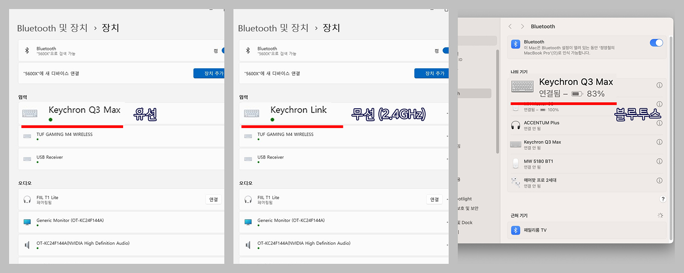The width and height of the screenshot is (684, 273).
Task: Click the FIIL T1 Lite headphone icon in the Keychron Link window
Action: [x=248, y=200]
